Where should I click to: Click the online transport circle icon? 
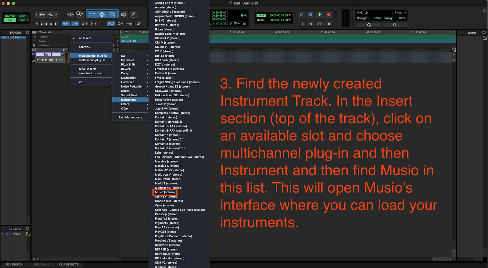pos(301,14)
